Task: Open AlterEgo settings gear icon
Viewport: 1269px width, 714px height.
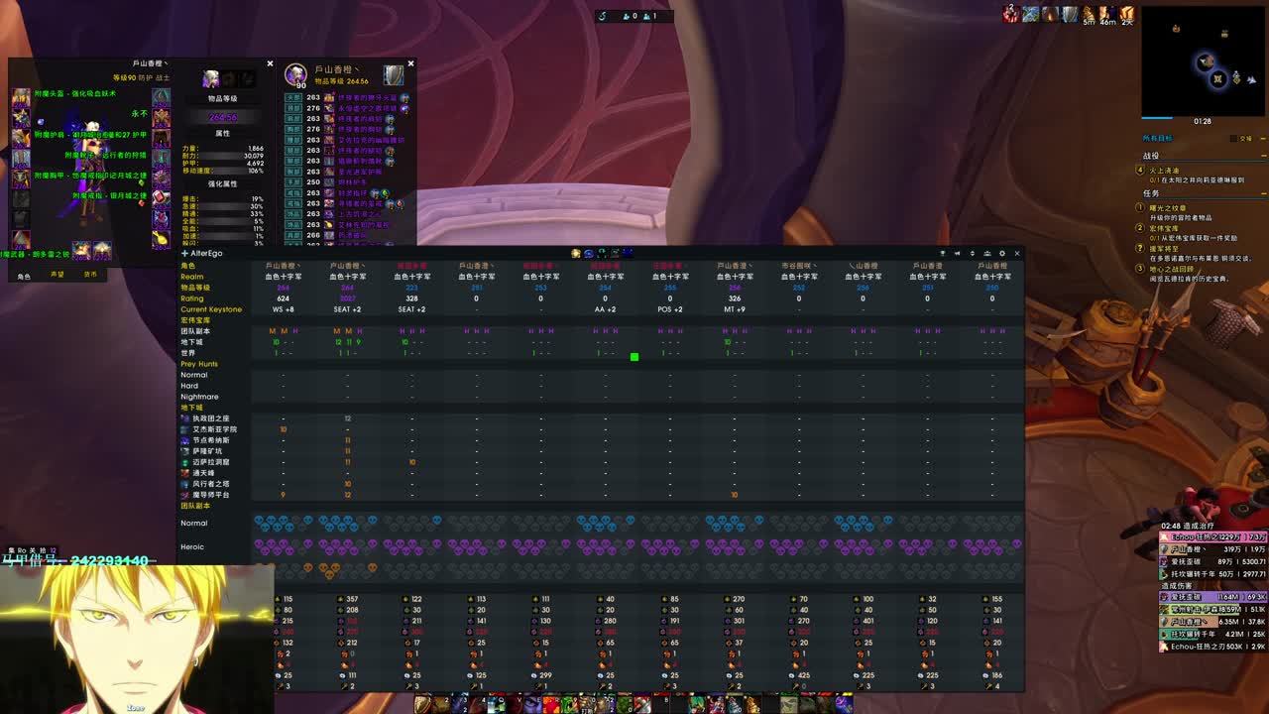Action: tap(1001, 253)
